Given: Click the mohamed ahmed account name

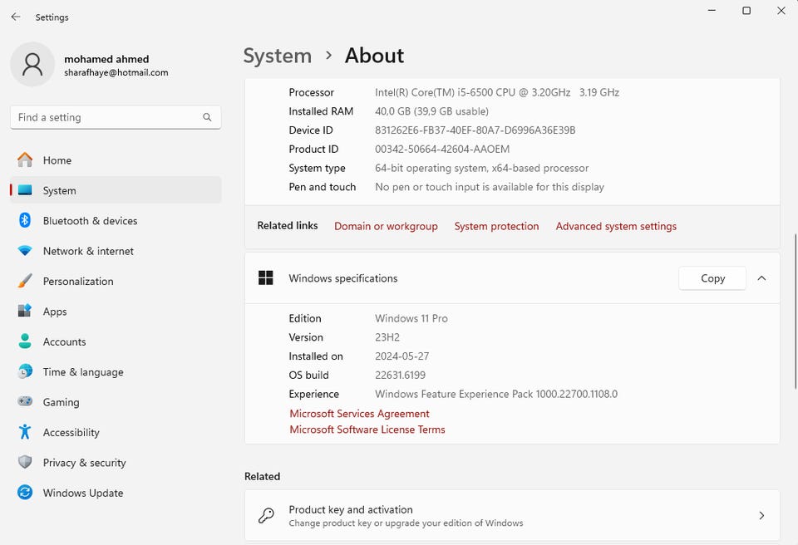Looking at the screenshot, I should 106,59.
